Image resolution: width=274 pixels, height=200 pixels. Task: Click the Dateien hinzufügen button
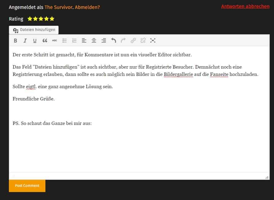click(x=34, y=30)
